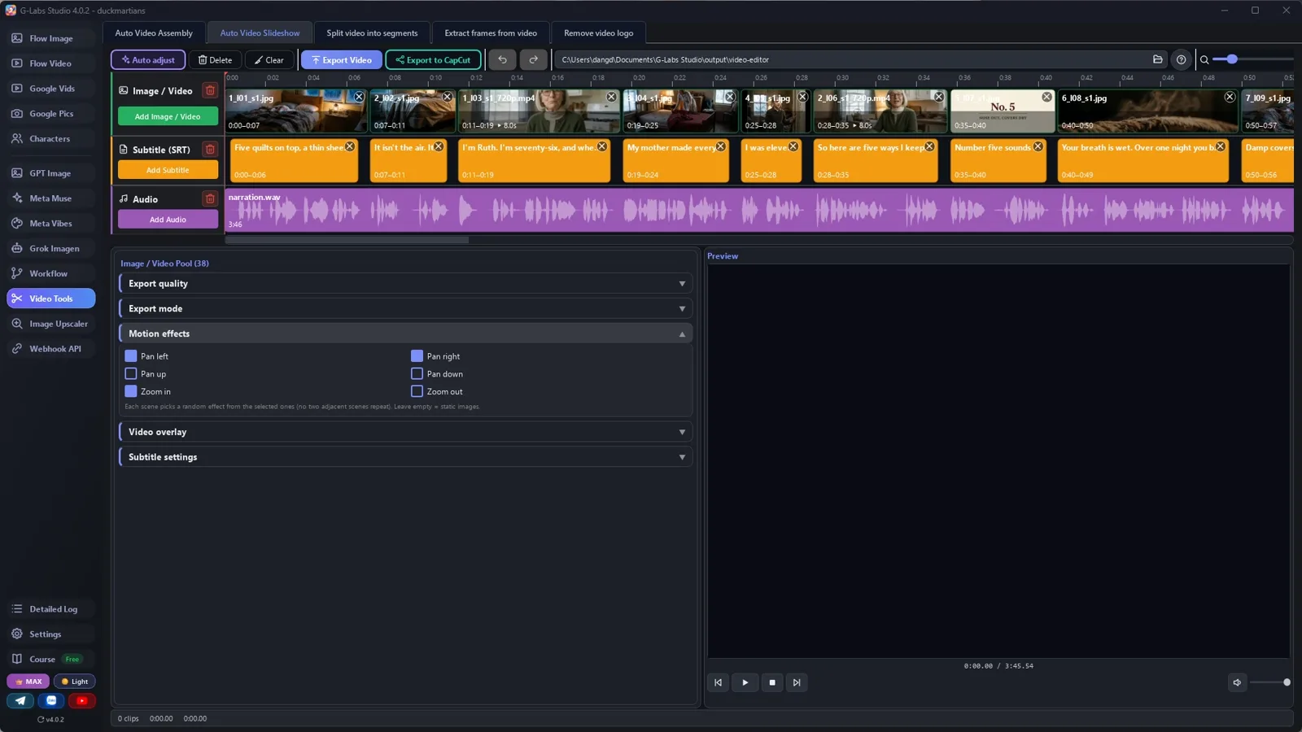This screenshot has width=1302, height=732.
Task: Click the Export to CapCut button
Action: point(433,60)
